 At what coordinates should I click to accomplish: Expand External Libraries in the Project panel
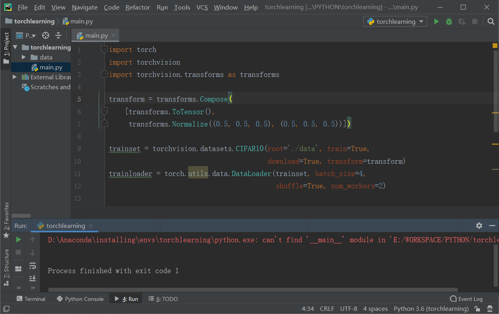click(x=15, y=77)
